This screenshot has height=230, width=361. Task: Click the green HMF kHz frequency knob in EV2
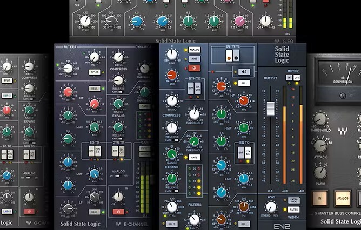click(244, 128)
